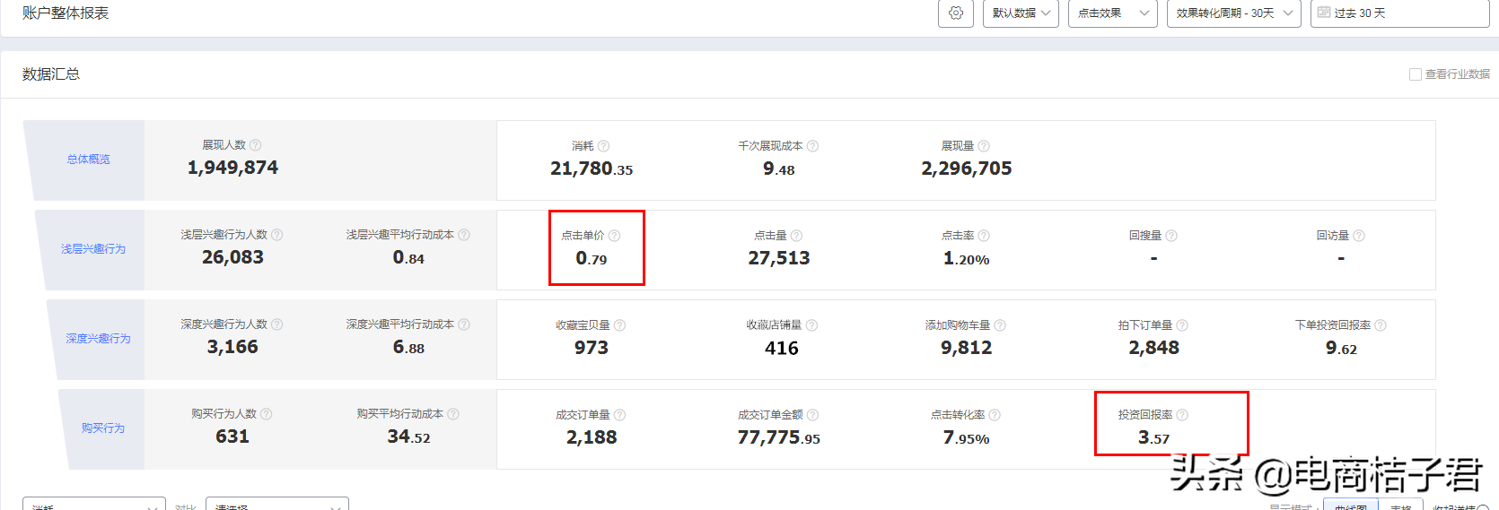Open help tooltip for 下单投资回报率
Viewport: 1499px width, 510px height.
[1381, 325]
